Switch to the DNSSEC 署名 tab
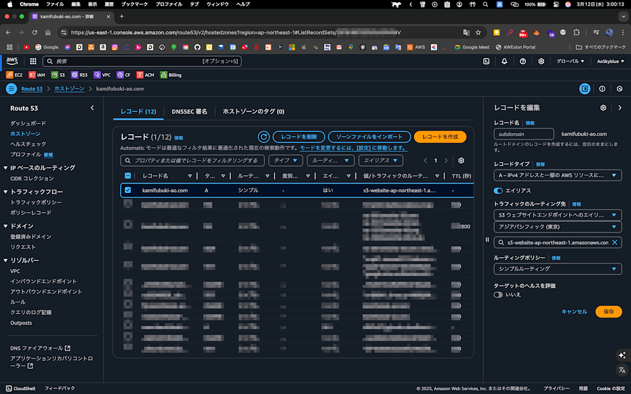Screen dimensions: 631x394 pyautogui.click(x=189, y=112)
